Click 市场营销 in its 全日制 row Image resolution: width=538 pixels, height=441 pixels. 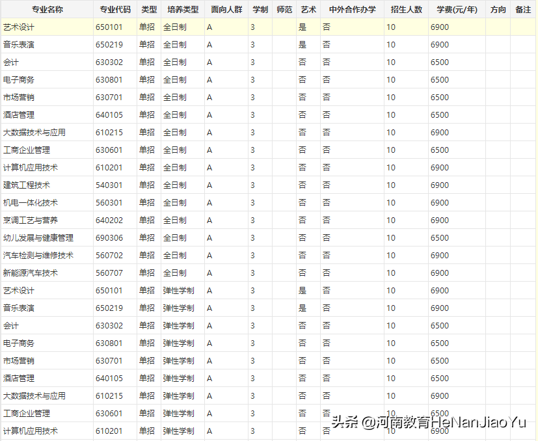(x=18, y=98)
